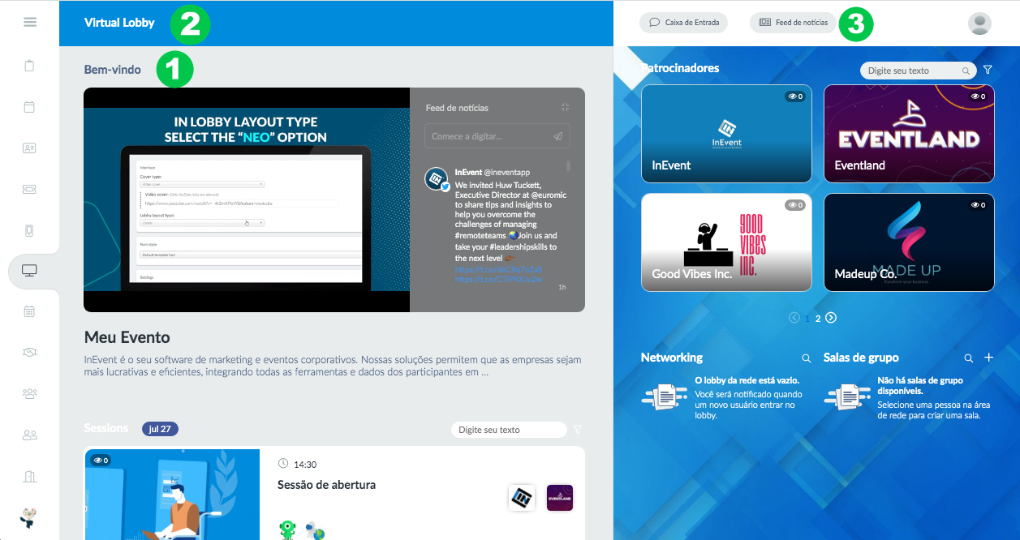Open the InEvent sponsor card
The width and height of the screenshot is (1020, 540).
coord(726,134)
